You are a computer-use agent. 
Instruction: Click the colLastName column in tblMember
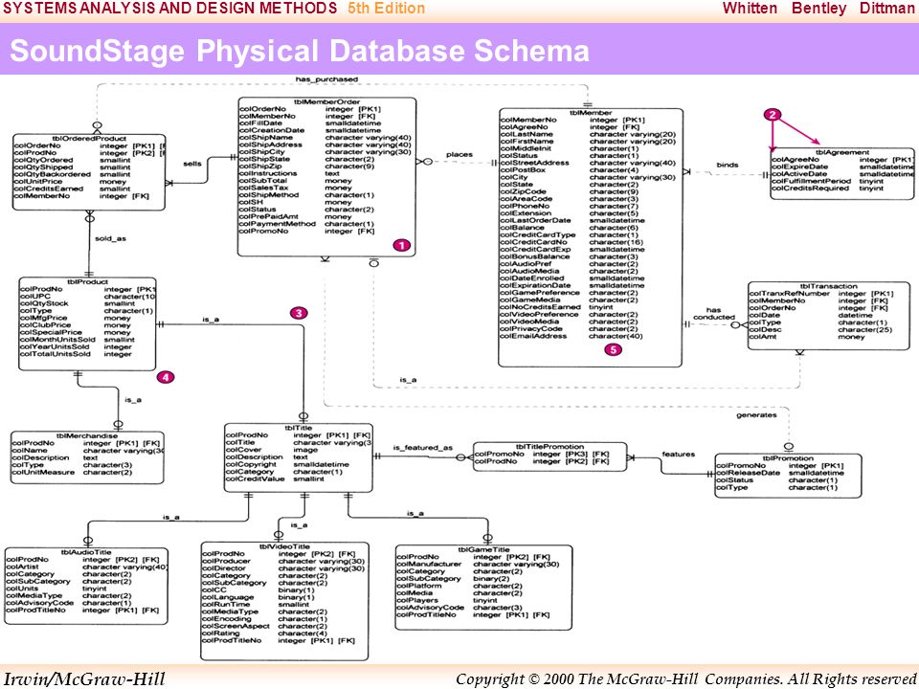[x=588, y=134]
